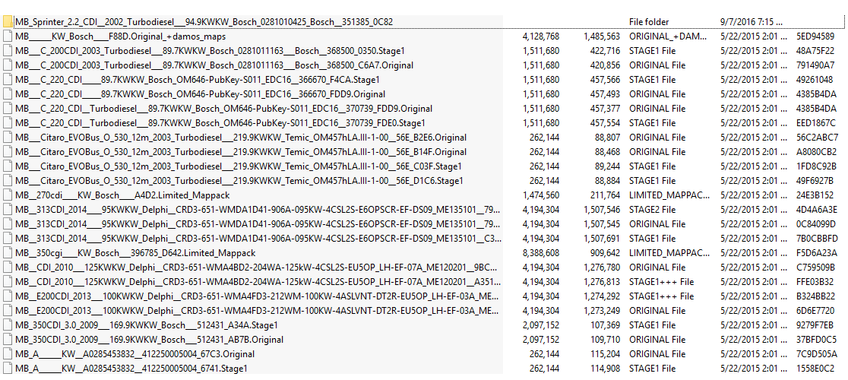Click the File folder type cell
848x380 pixels.
[649, 22]
